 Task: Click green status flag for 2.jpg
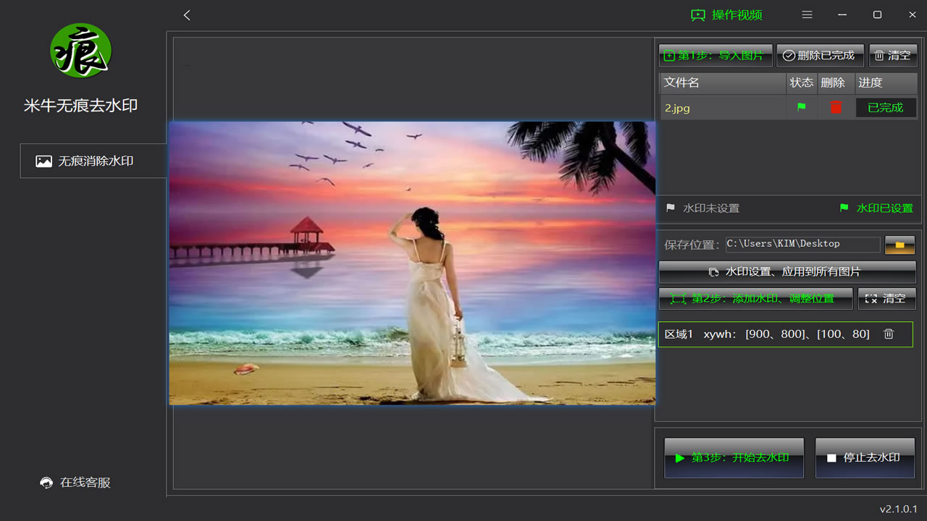(x=801, y=108)
